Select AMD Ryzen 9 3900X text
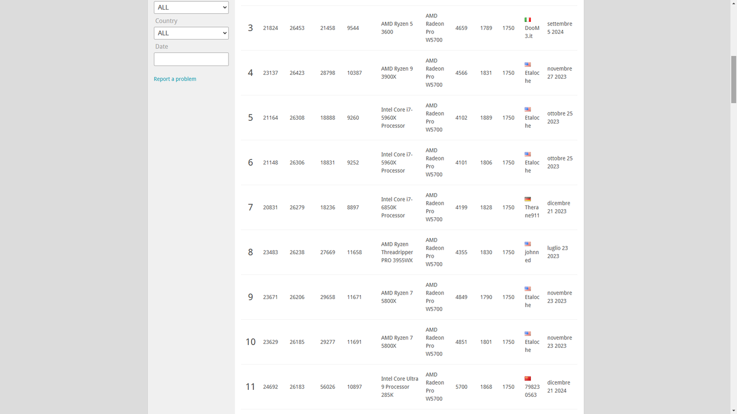The height and width of the screenshot is (414, 737). 397,73
